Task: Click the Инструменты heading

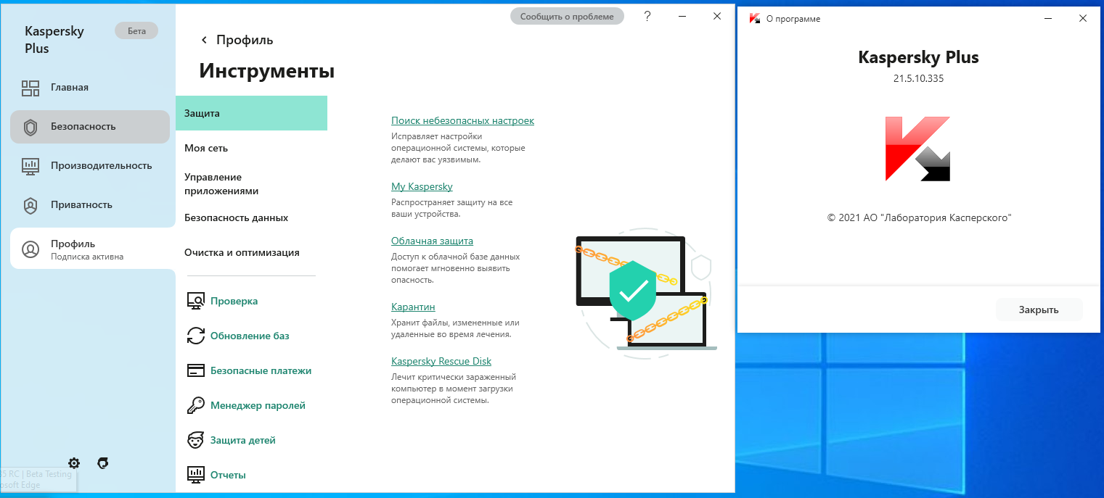Action: [266, 71]
